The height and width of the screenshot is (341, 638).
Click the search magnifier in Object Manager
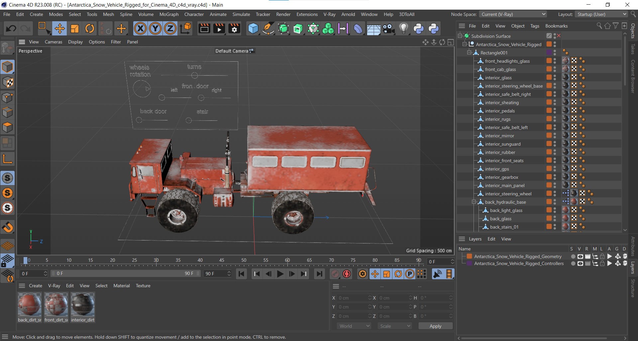[599, 26]
